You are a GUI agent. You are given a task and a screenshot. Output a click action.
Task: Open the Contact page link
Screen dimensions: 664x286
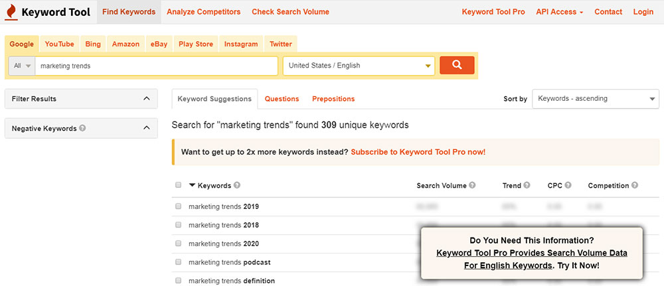point(608,12)
